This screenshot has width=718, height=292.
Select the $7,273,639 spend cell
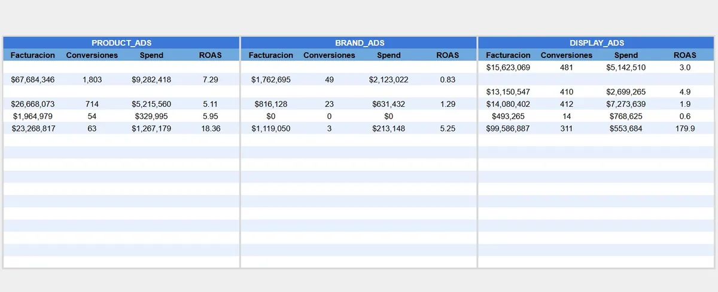pos(626,104)
